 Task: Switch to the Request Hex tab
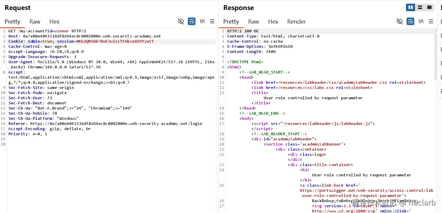pos(55,21)
